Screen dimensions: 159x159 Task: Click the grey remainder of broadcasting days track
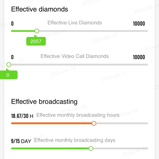pyautogui.click(x=120, y=148)
